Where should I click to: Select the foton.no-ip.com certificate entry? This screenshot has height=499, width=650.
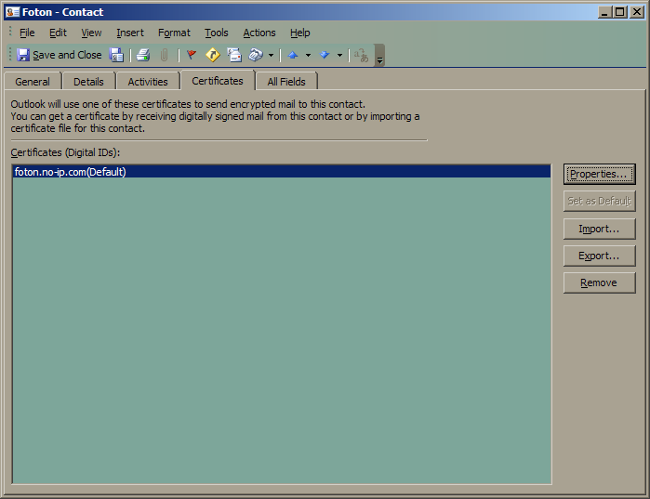71,172
